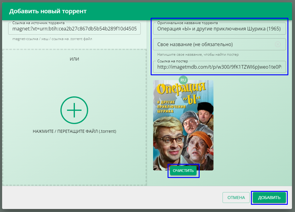The height and width of the screenshot is (212, 295).
Task: Click the 'Оригинальное название торрента' label
Action: click(x=187, y=23)
